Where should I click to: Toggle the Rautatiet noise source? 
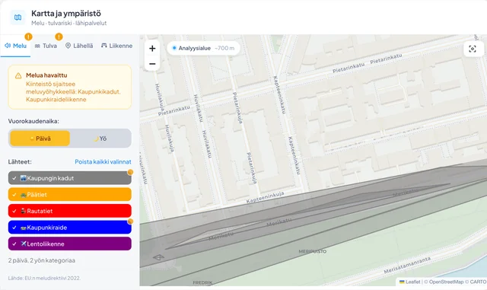click(x=69, y=211)
